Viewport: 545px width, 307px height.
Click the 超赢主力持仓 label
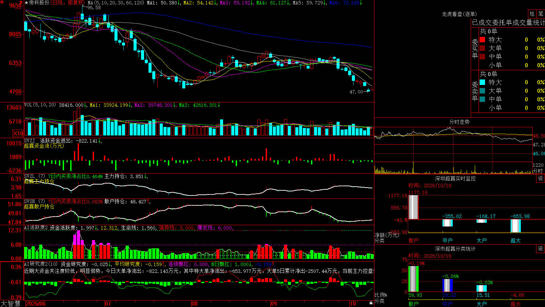click(39, 181)
